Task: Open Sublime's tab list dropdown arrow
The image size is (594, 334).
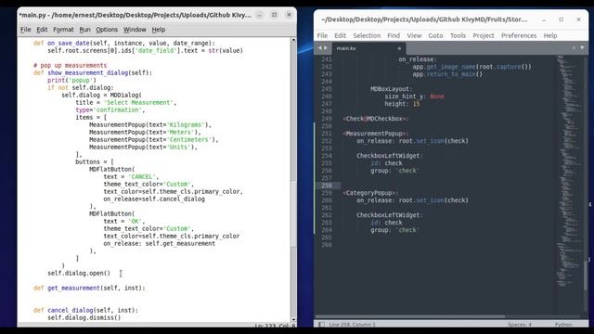Action: click(x=582, y=47)
